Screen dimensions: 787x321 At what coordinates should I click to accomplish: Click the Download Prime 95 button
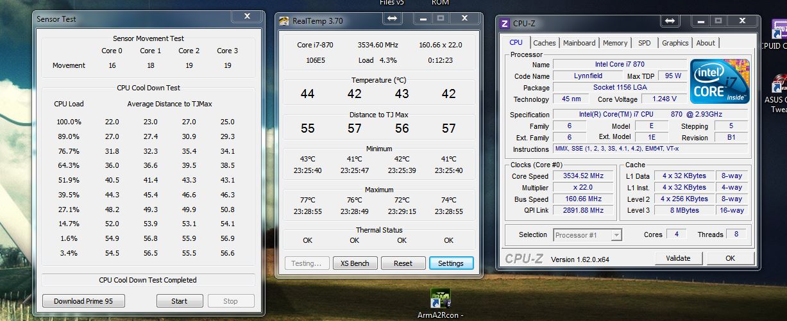coord(83,301)
